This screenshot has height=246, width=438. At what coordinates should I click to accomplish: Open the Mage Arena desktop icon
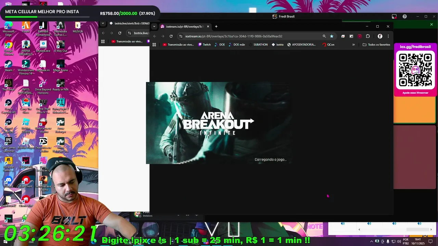[x=60, y=66]
